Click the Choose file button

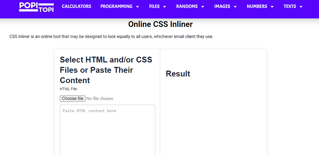click(72, 98)
